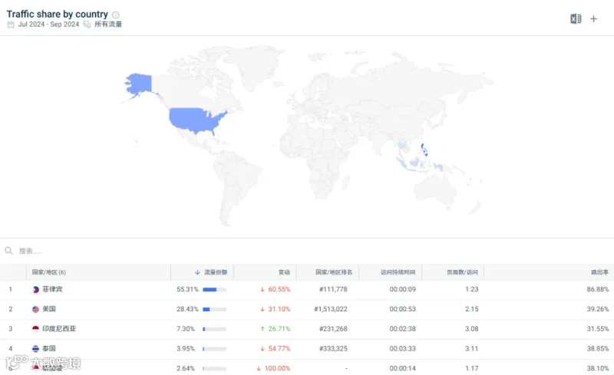Sort by the 流量份额 column arrow
The width and height of the screenshot is (614, 375).
197,272
